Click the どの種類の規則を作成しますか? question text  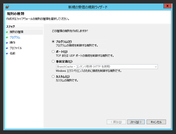click(70, 31)
